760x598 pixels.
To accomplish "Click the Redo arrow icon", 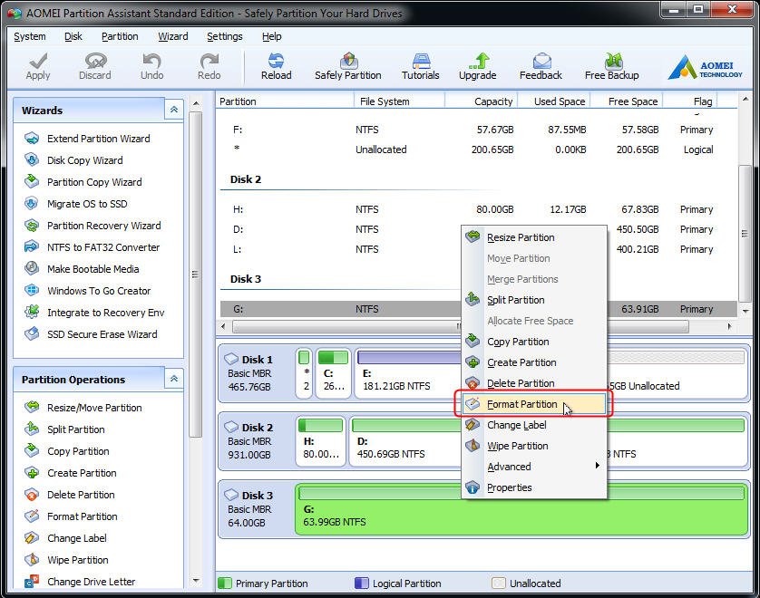I will (x=209, y=61).
